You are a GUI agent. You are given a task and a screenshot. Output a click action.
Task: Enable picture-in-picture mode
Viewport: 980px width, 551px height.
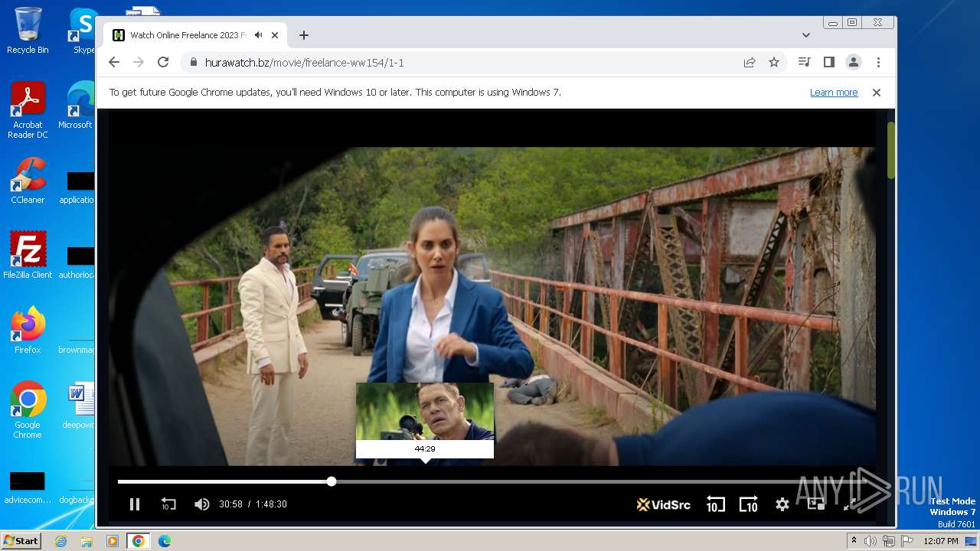[816, 504]
